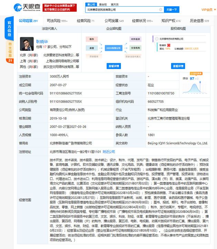This screenshot has width=217, height=249.
Task: Click the 其他 (共6家) location row label
Action: pyautogui.click(x=29, y=67)
